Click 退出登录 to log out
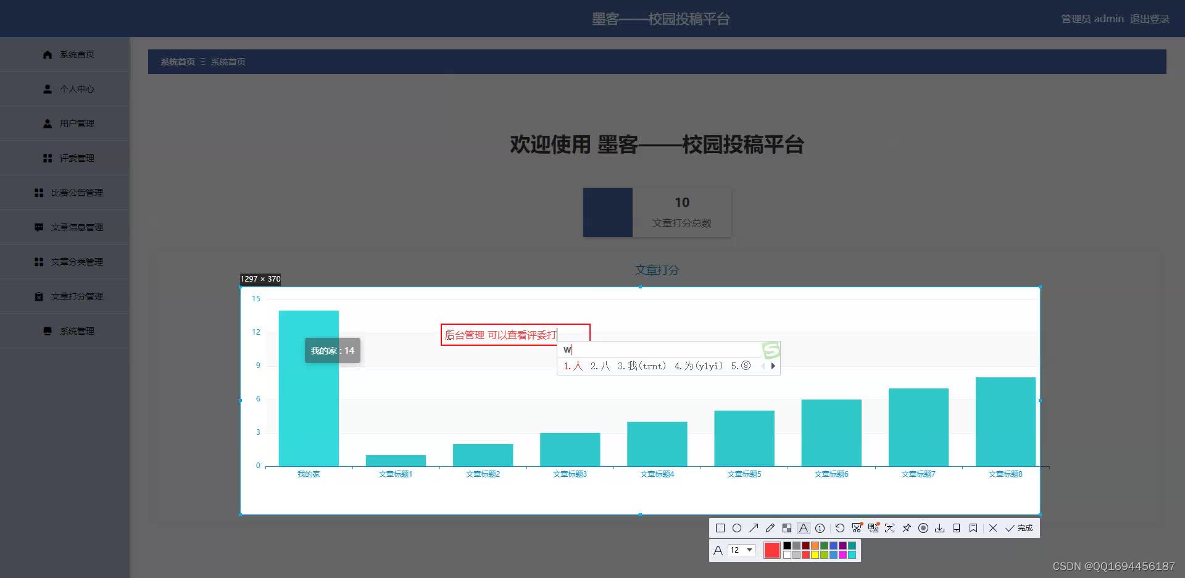 tap(1149, 19)
